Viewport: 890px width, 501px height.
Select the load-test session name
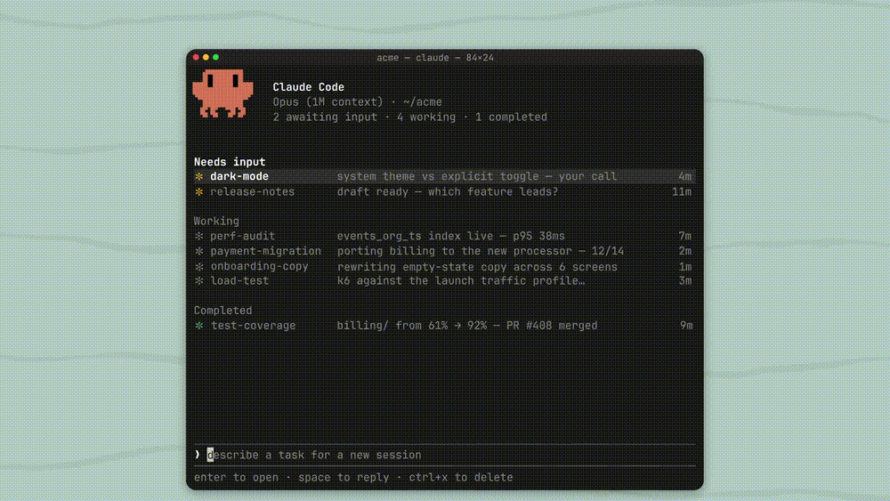tap(239, 281)
